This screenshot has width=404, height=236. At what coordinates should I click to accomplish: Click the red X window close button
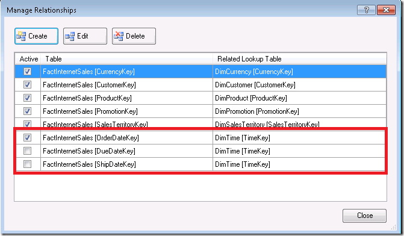click(x=386, y=10)
